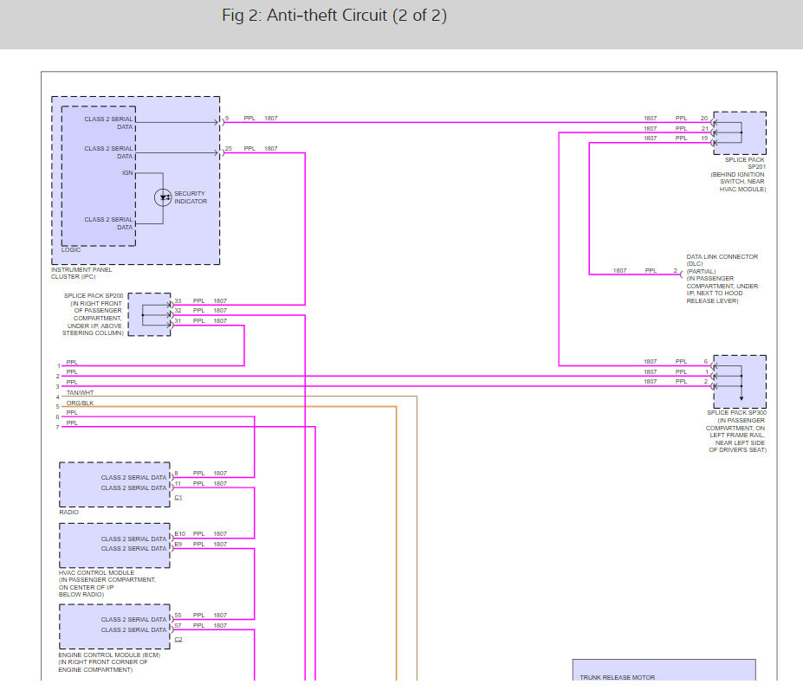Click the Splice Pack SP200 connector box
The height and width of the screenshot is (697, 803).
149,314
